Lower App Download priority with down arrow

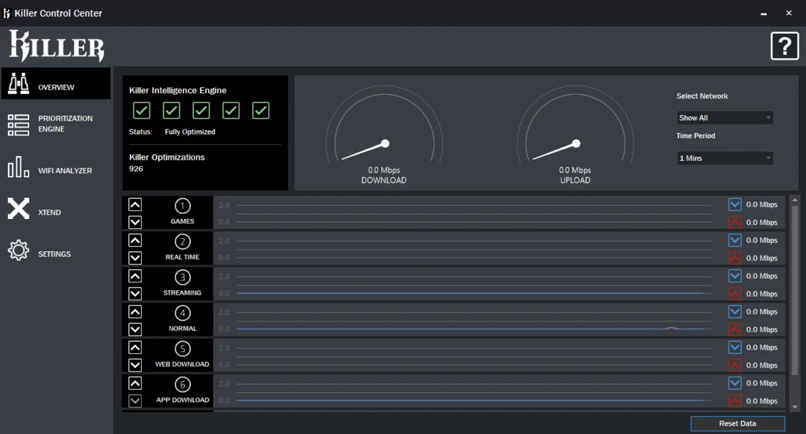pos(135,401)
